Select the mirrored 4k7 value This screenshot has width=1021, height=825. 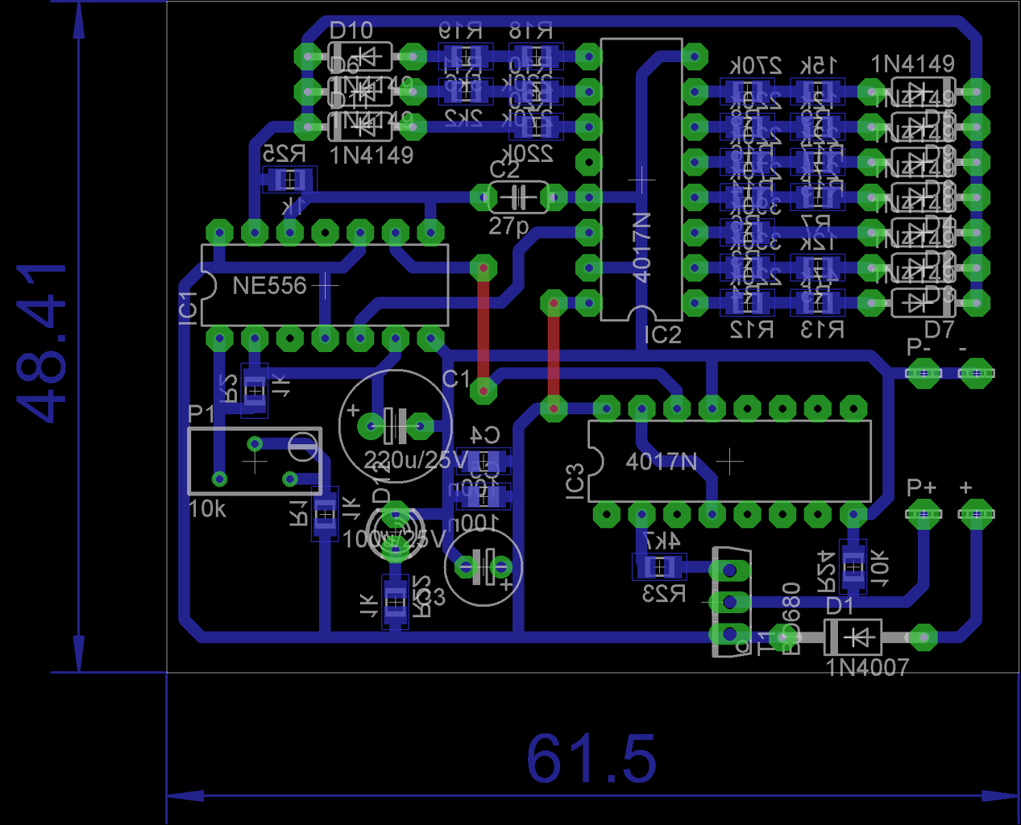coord(662,541)
